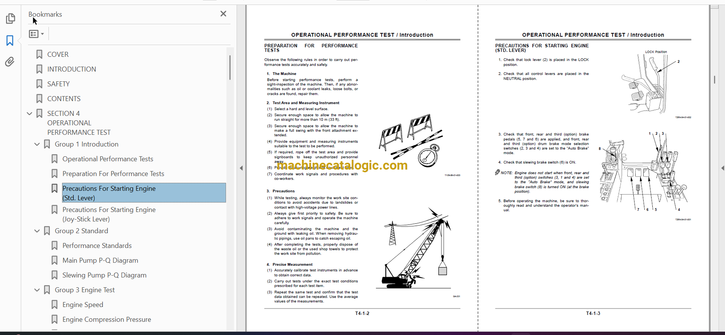The height and width of the screenshot is (335, 725).
Task: Click bookmark icon beside Group 3 Engine Test
Action: 47,290
